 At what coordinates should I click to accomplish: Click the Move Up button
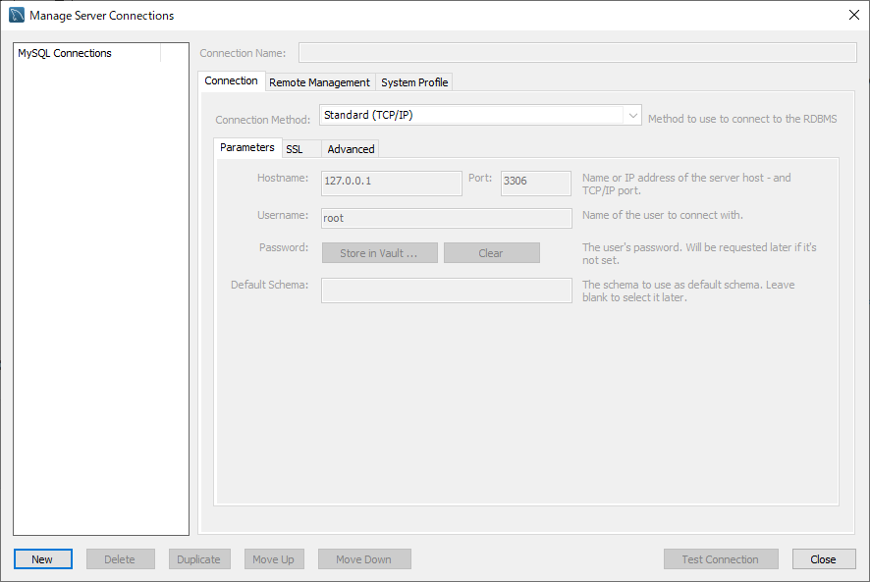tap(274, 559)
